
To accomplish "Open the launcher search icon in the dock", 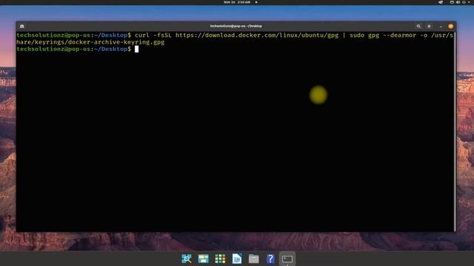I will pyautogui.click(x=187, y=259).
